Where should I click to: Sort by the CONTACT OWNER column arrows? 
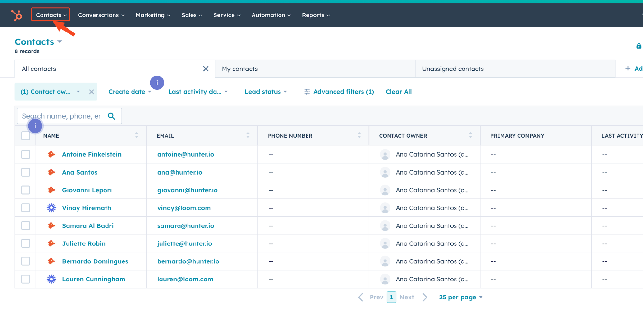point(471,135)
